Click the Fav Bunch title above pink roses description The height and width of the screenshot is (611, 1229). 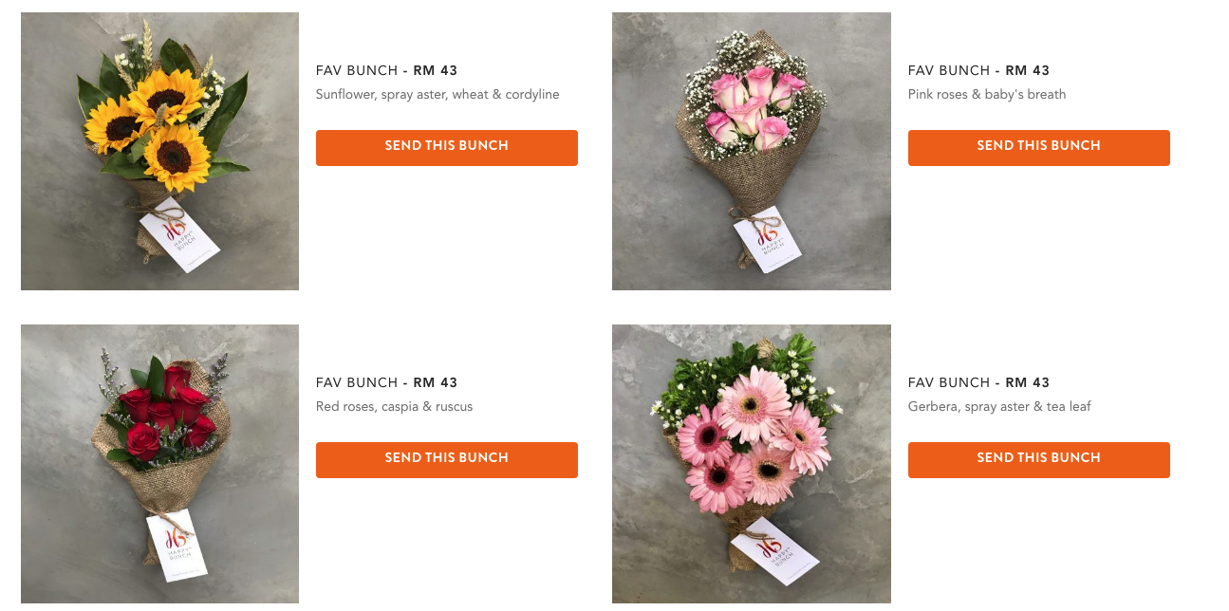pyautogui.click(x=979, y=70)
